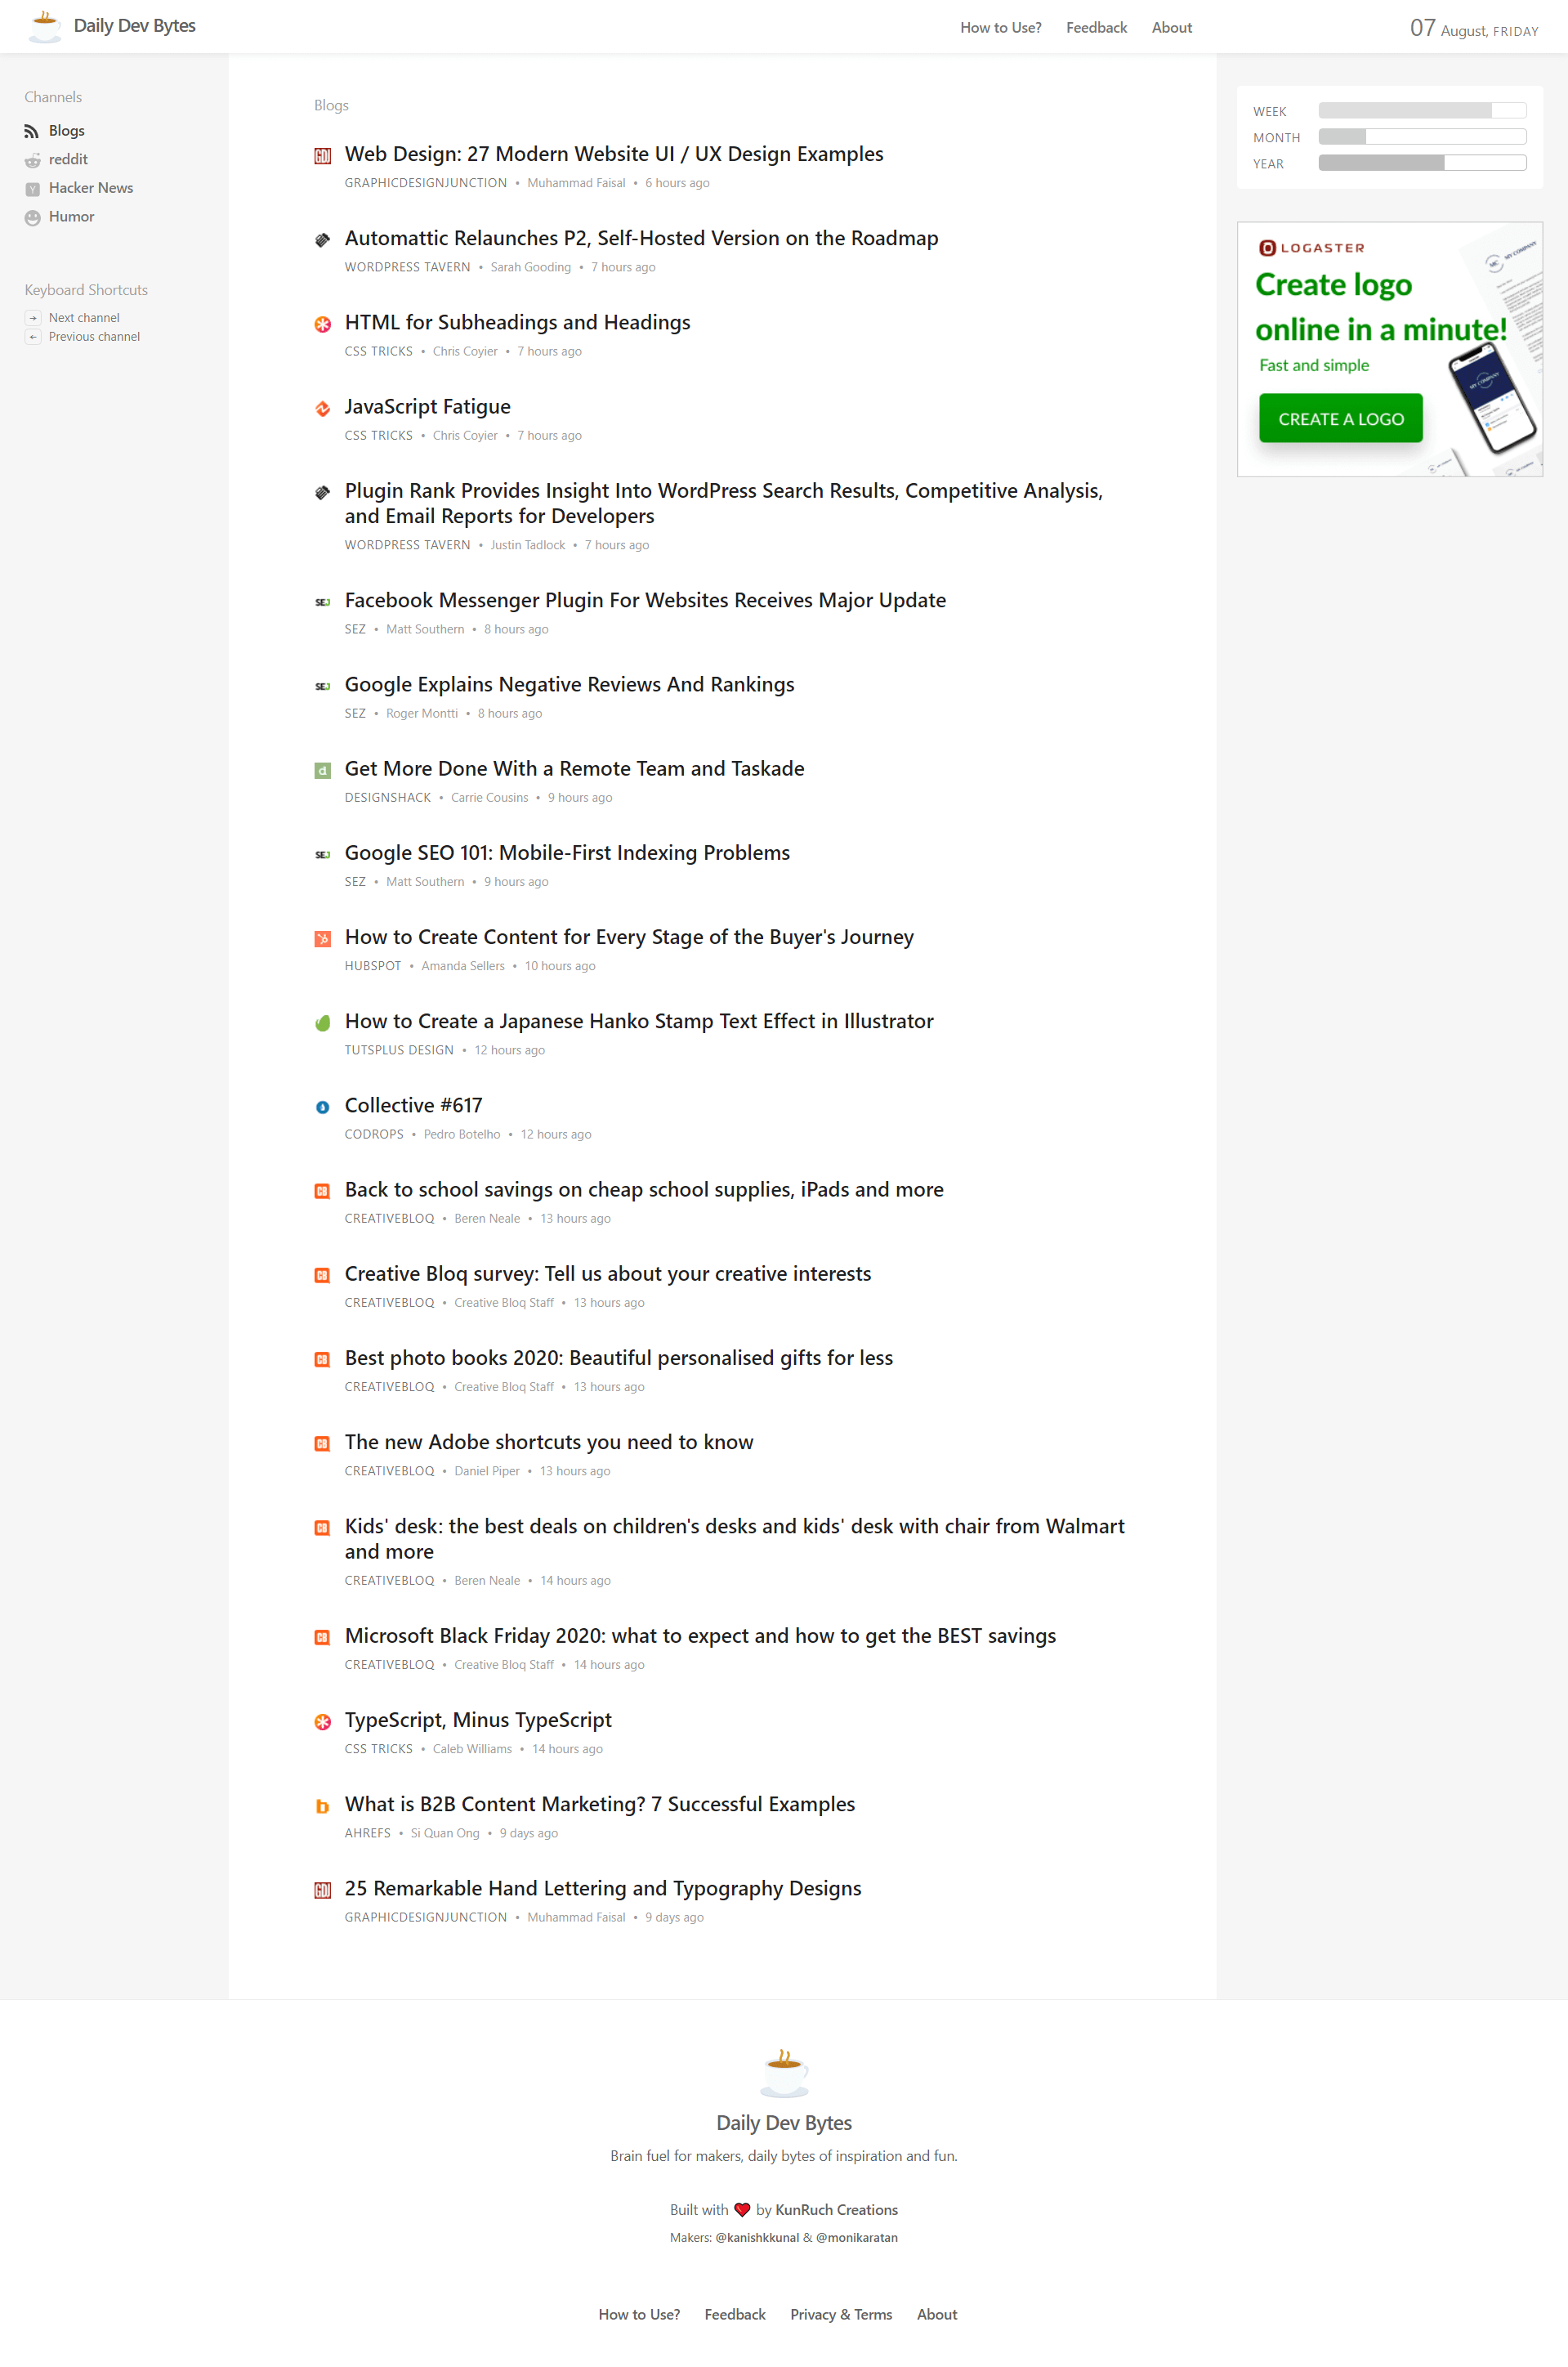
Task: Open the About page from header
Action: click(x=1171, y=28)
